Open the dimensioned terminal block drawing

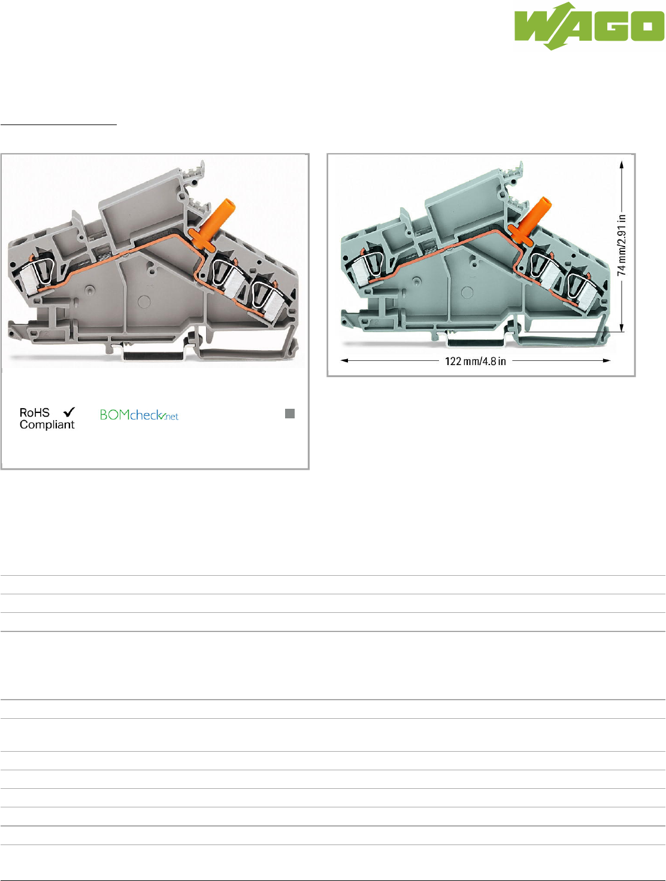pos(481,265)
